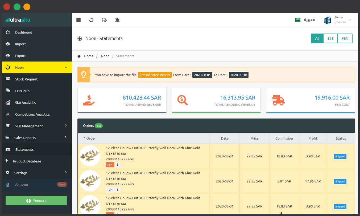Click the Consolidated Report link
This screenshot has height=216, width=360.
click(155, 75)
